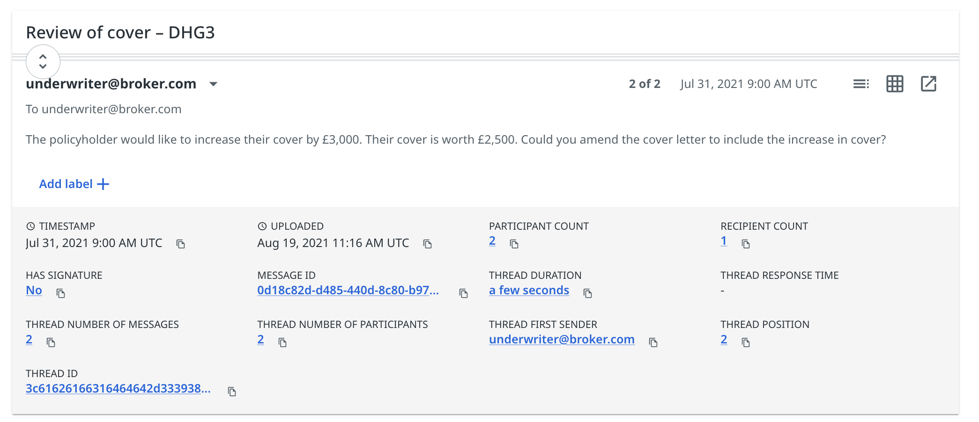Copy the Thread Position value

click(746, 342)
